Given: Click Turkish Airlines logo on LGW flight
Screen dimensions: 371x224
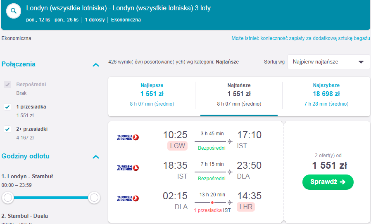Looking at the screenshot, I should (x=128, y=137).
